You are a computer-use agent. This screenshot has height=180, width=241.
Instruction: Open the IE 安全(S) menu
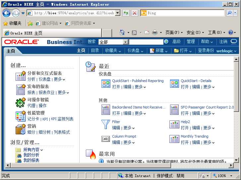coord(195,32)
